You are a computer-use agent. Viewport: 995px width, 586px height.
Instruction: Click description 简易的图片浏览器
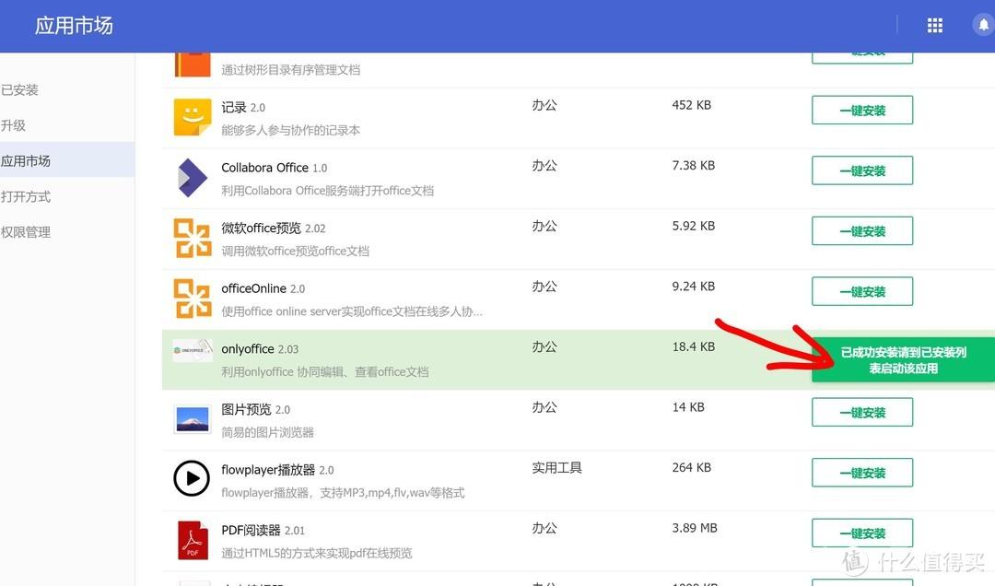tap(268, 432)
